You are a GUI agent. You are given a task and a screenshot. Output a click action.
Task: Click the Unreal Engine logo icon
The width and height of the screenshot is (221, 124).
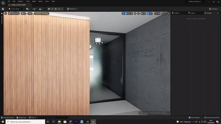point(3,3)
